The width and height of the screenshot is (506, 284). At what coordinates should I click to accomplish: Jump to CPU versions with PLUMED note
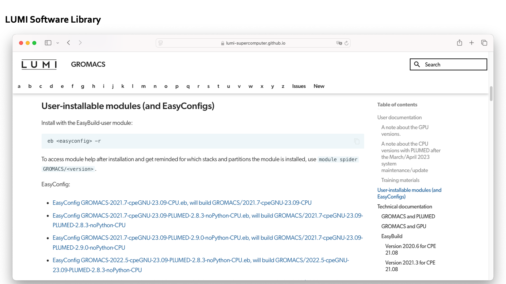411,157
